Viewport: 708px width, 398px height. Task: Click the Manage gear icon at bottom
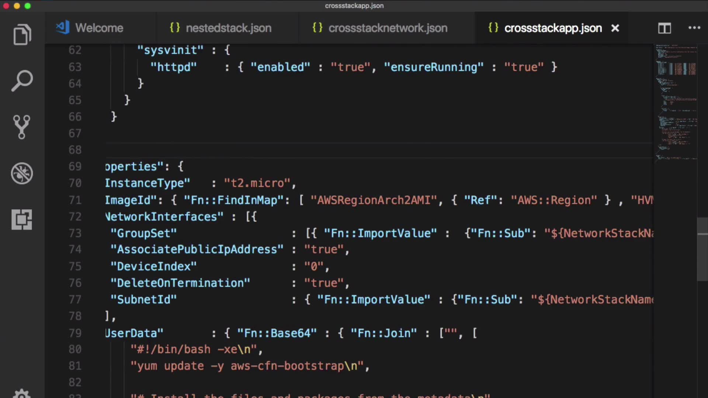tap(22, 394)
